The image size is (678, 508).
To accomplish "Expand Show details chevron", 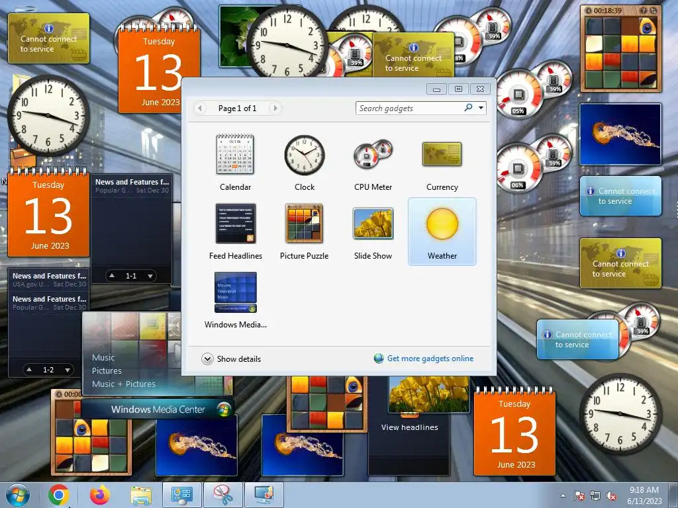I will (207, 359).
